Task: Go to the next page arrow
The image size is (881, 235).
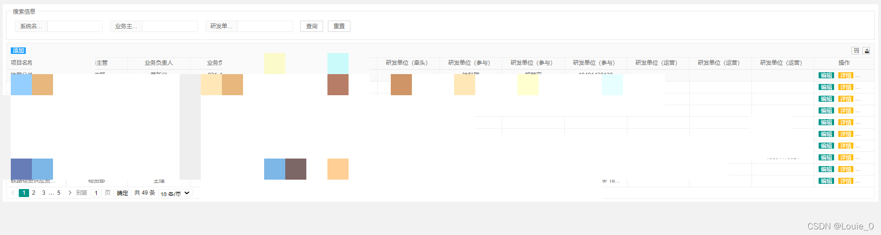Action: [x=70, y=193]
